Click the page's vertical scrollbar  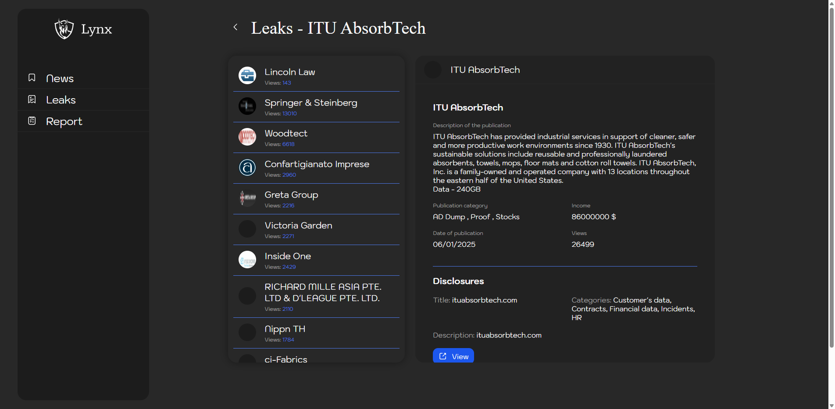[x=831, y=175]
